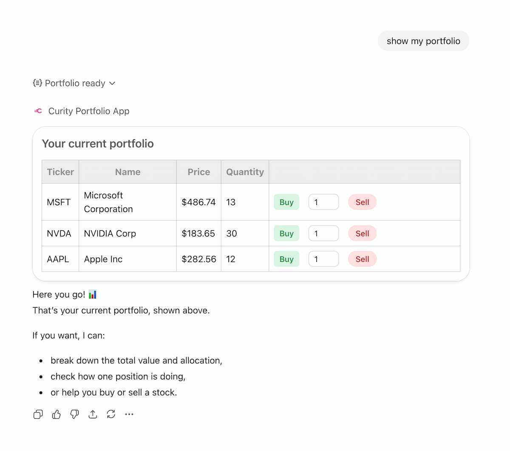Expand the Portfolio ready details

112,83
